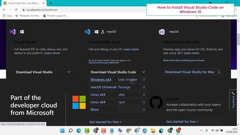Click the green Camtasia icon in taskbar
Image resolution: width=240 pixels, height=135 pixels.
(87, 130)
